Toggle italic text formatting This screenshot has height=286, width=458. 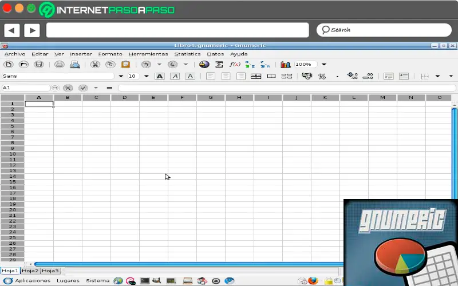(175, 76)
